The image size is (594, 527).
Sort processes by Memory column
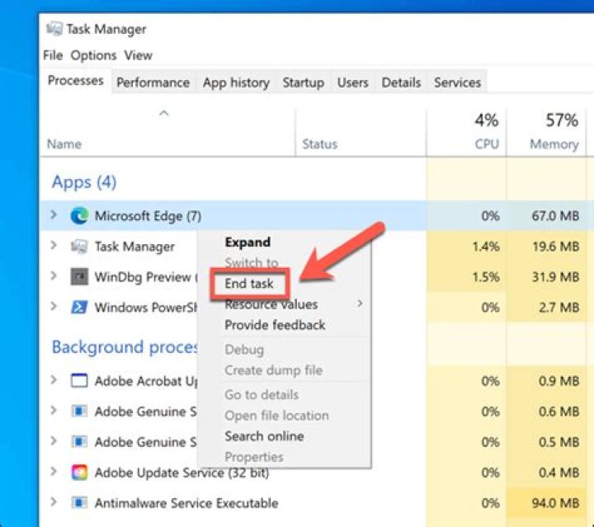pyautogui.click(x=554, y=144)
